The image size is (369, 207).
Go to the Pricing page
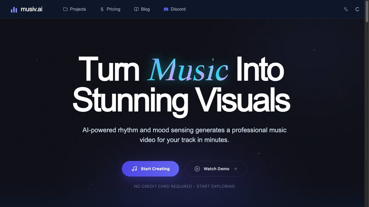(110, 9)
